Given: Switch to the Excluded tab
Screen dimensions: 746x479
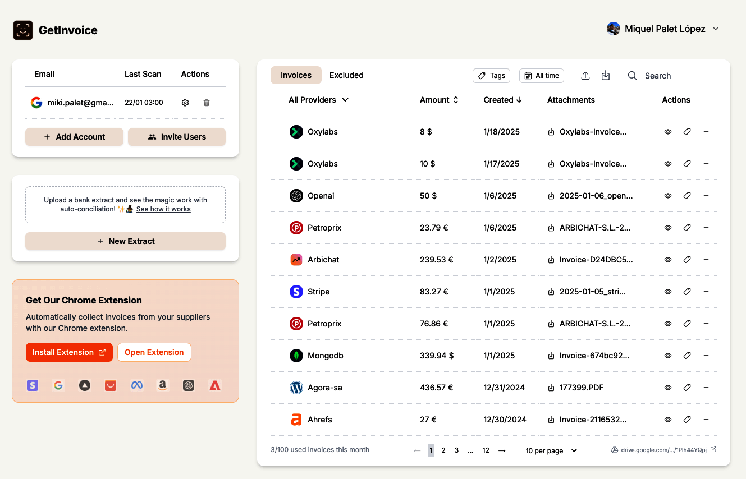Looking at the screenshot, I should [x=346, y=75].
